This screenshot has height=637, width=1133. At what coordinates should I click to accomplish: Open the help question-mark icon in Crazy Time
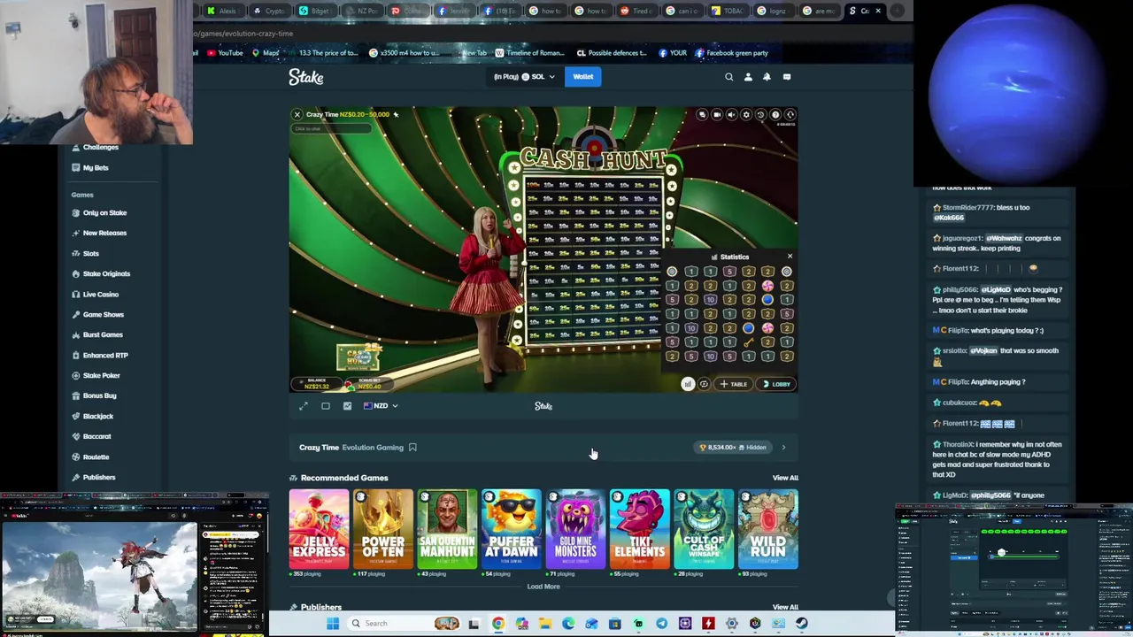[775, 114]
